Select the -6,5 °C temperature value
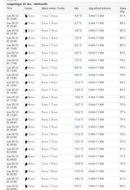This screenshot has width=130, height=190. pyautogui.click(x=78, y=16)
